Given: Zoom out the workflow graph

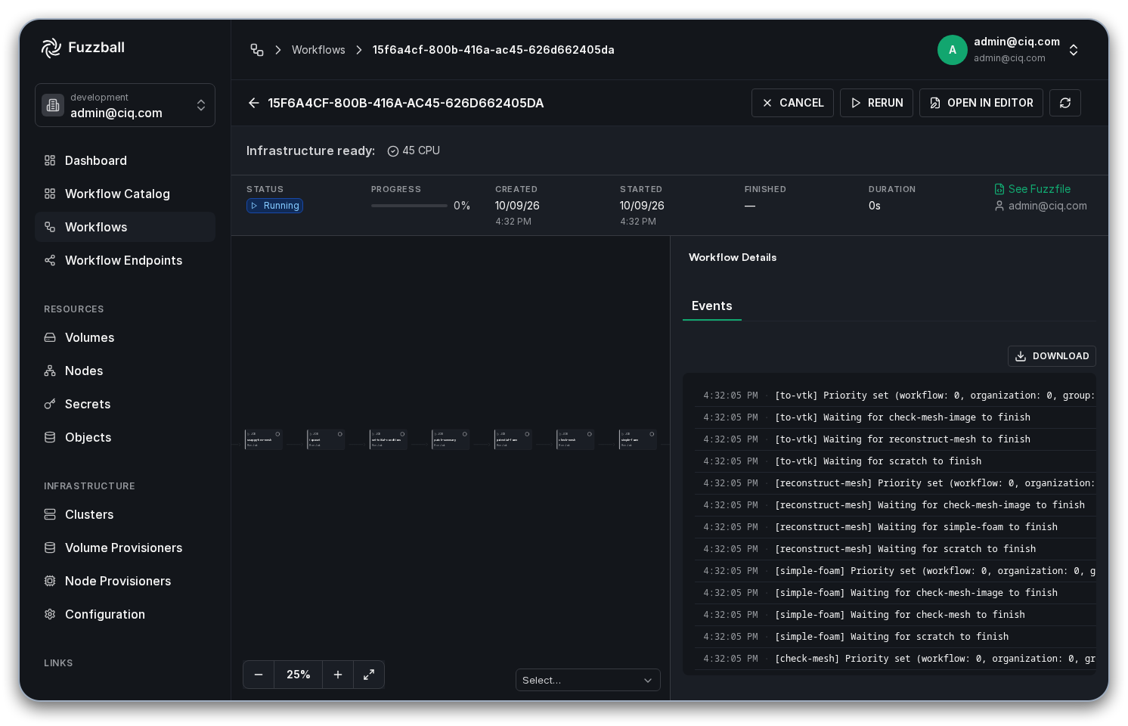Looking at the screenshot, I should [259, 675].
